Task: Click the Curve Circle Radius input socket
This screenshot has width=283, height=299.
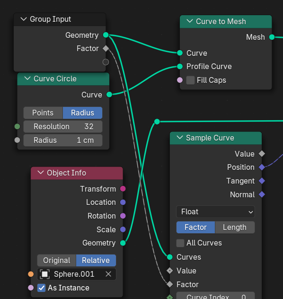Action: (x=17, y=140)
